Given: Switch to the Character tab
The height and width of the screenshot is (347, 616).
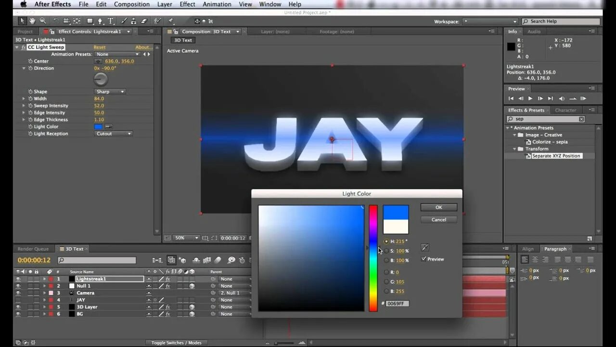Looking at the screenshot, I should tap(565, 110).
